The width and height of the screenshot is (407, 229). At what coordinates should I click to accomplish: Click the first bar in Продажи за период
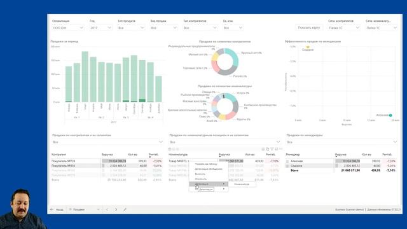coord(69,84)
